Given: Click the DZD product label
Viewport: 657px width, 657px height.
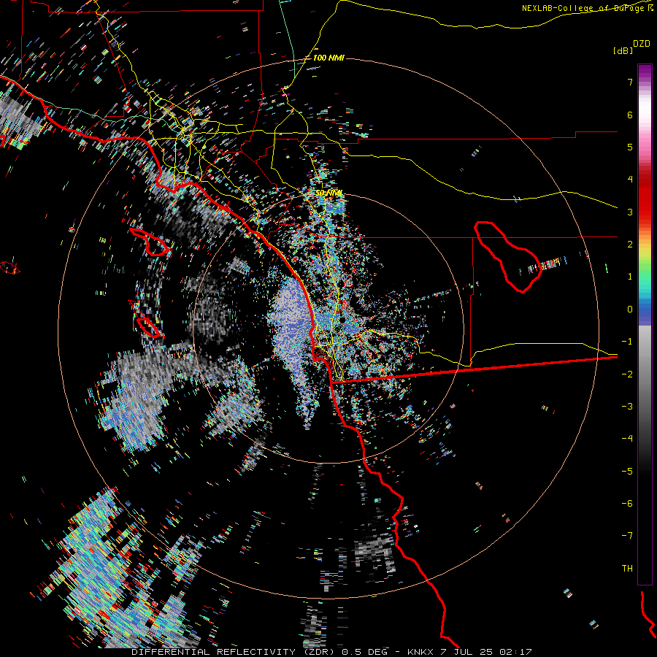Looking at the screenshot, I should click(x=642, y=44).
